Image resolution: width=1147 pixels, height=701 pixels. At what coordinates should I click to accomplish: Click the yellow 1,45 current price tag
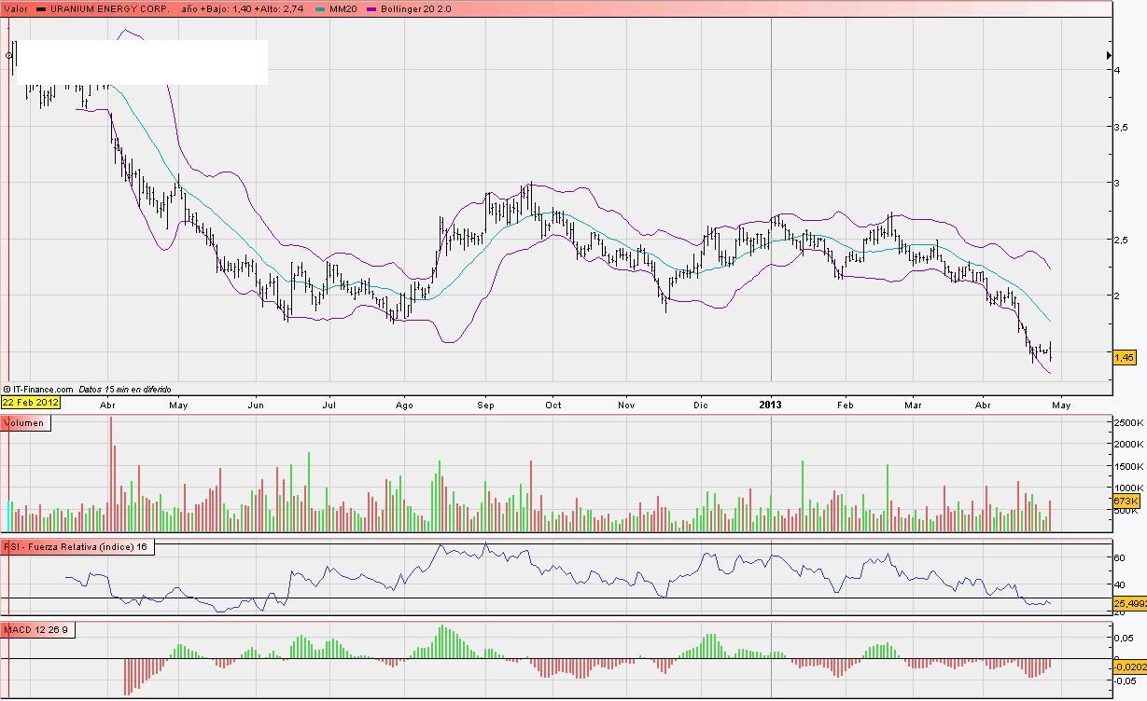(x=1124, y=357)
